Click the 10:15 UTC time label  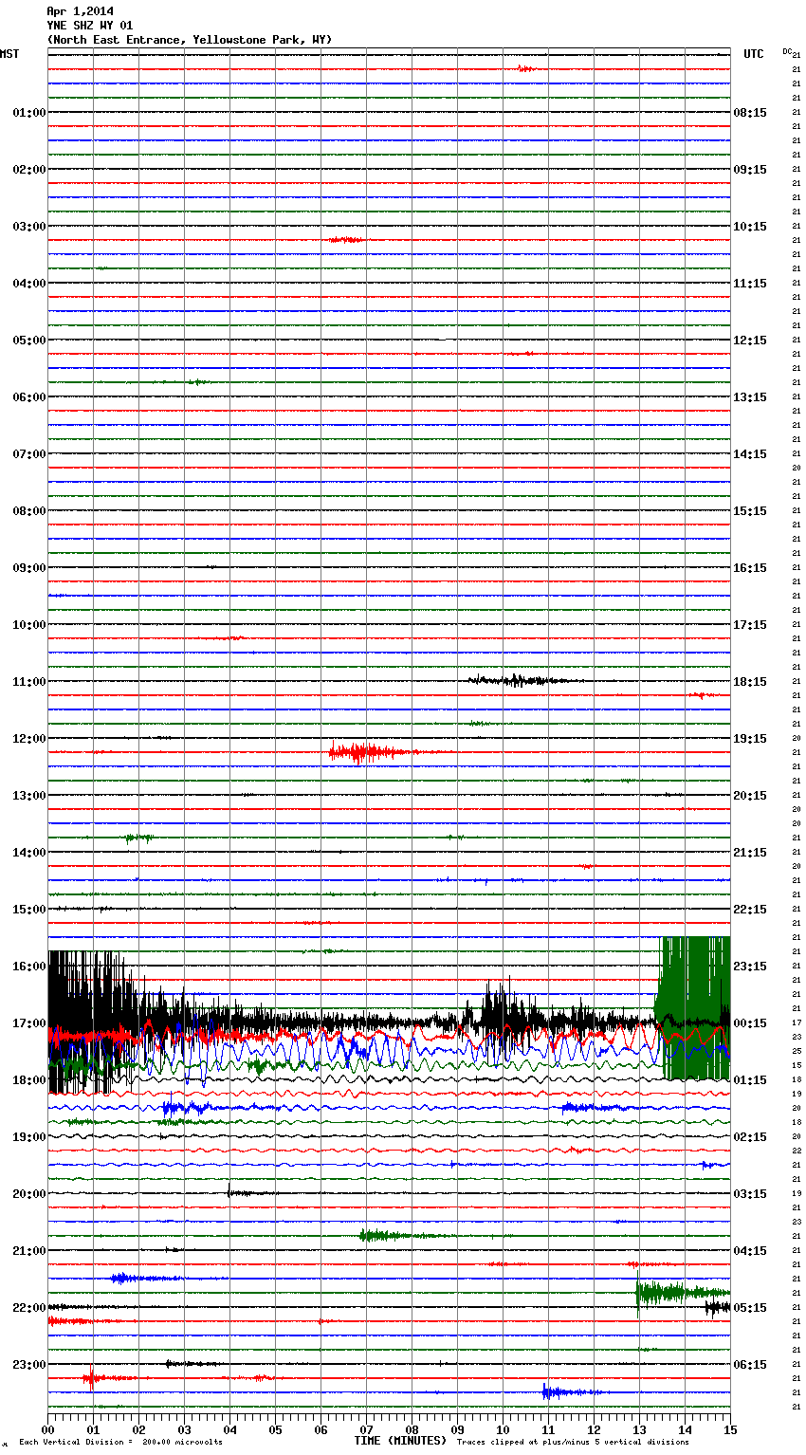(x=750, y=227)
